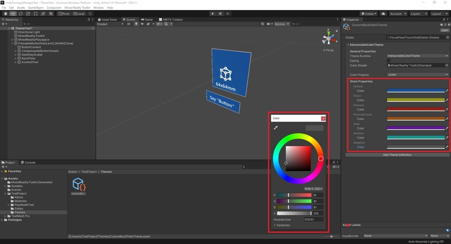This screenshot has height=244, width=451.
Task: Click the orientation gizmo in scene view
Action: point(328,39)
